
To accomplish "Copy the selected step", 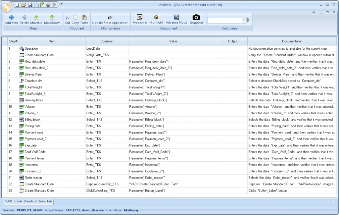I will point(75,20).
